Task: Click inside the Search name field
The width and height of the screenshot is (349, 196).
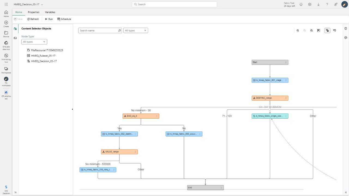Action: click(98, 30)
